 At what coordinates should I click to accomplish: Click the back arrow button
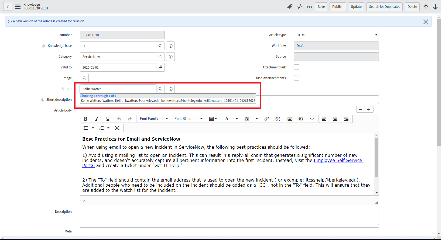tap(8, 7)
